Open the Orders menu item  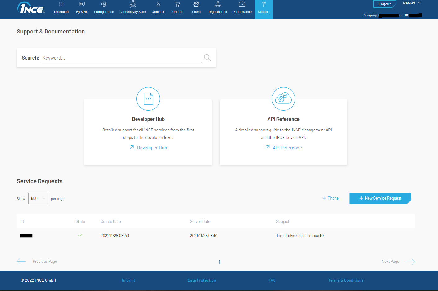[177, 8]
